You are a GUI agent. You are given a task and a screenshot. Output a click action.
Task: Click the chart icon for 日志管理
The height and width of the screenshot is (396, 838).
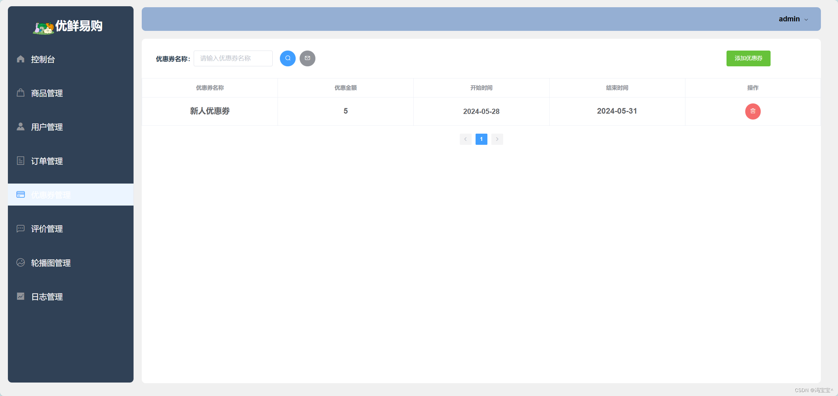(x=20, y=297)
